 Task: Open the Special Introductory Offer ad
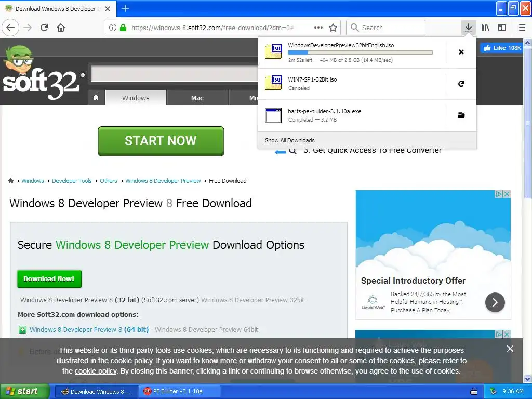tap(413, 281)
